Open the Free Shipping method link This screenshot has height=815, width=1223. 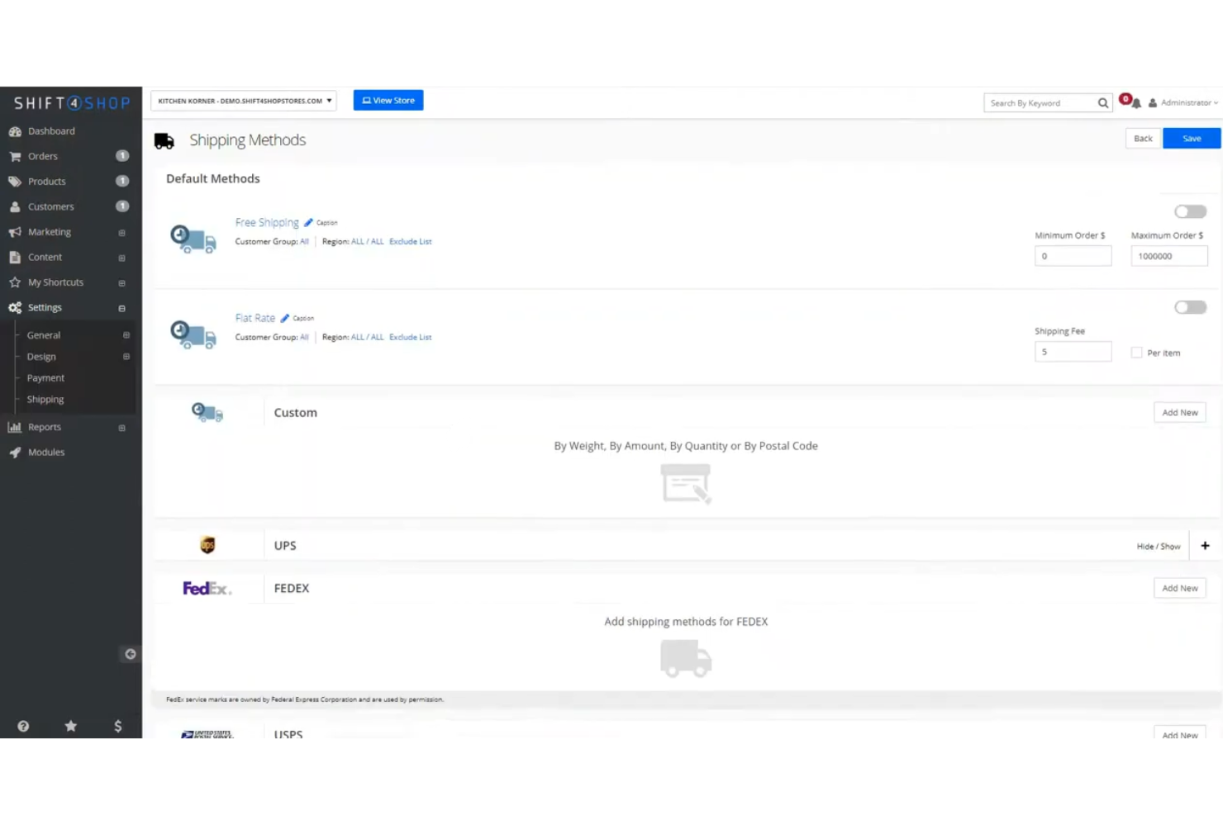[x=267, y=223]
